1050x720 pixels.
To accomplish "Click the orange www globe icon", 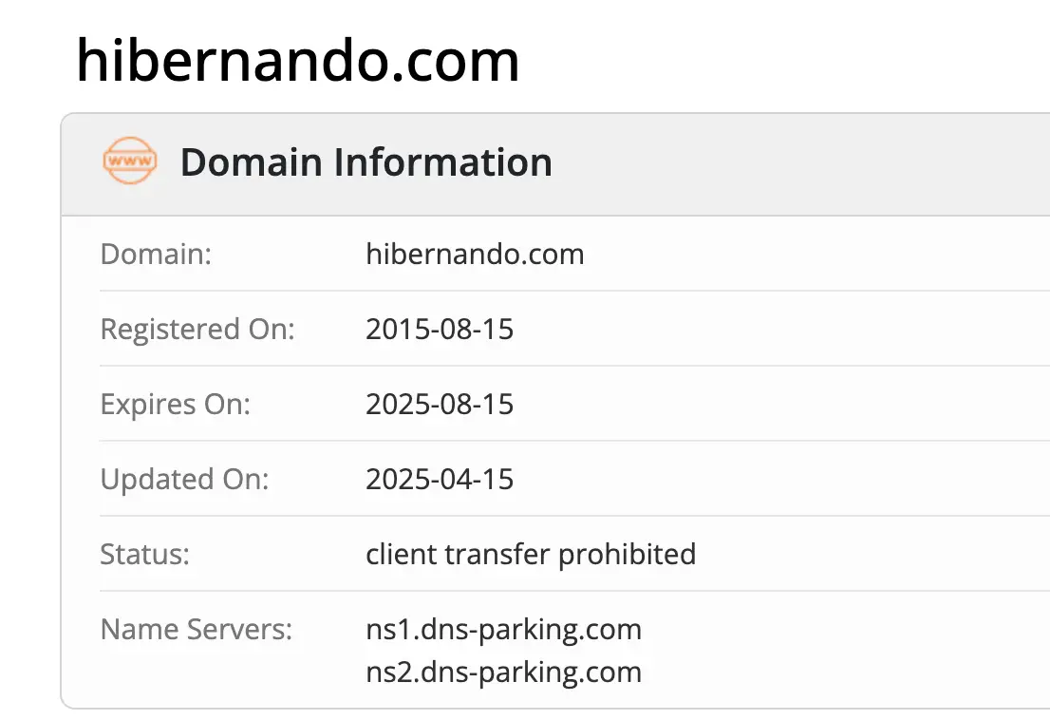I will coord(129,162).
